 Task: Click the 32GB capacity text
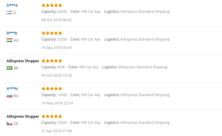click(x=62, y=39)
